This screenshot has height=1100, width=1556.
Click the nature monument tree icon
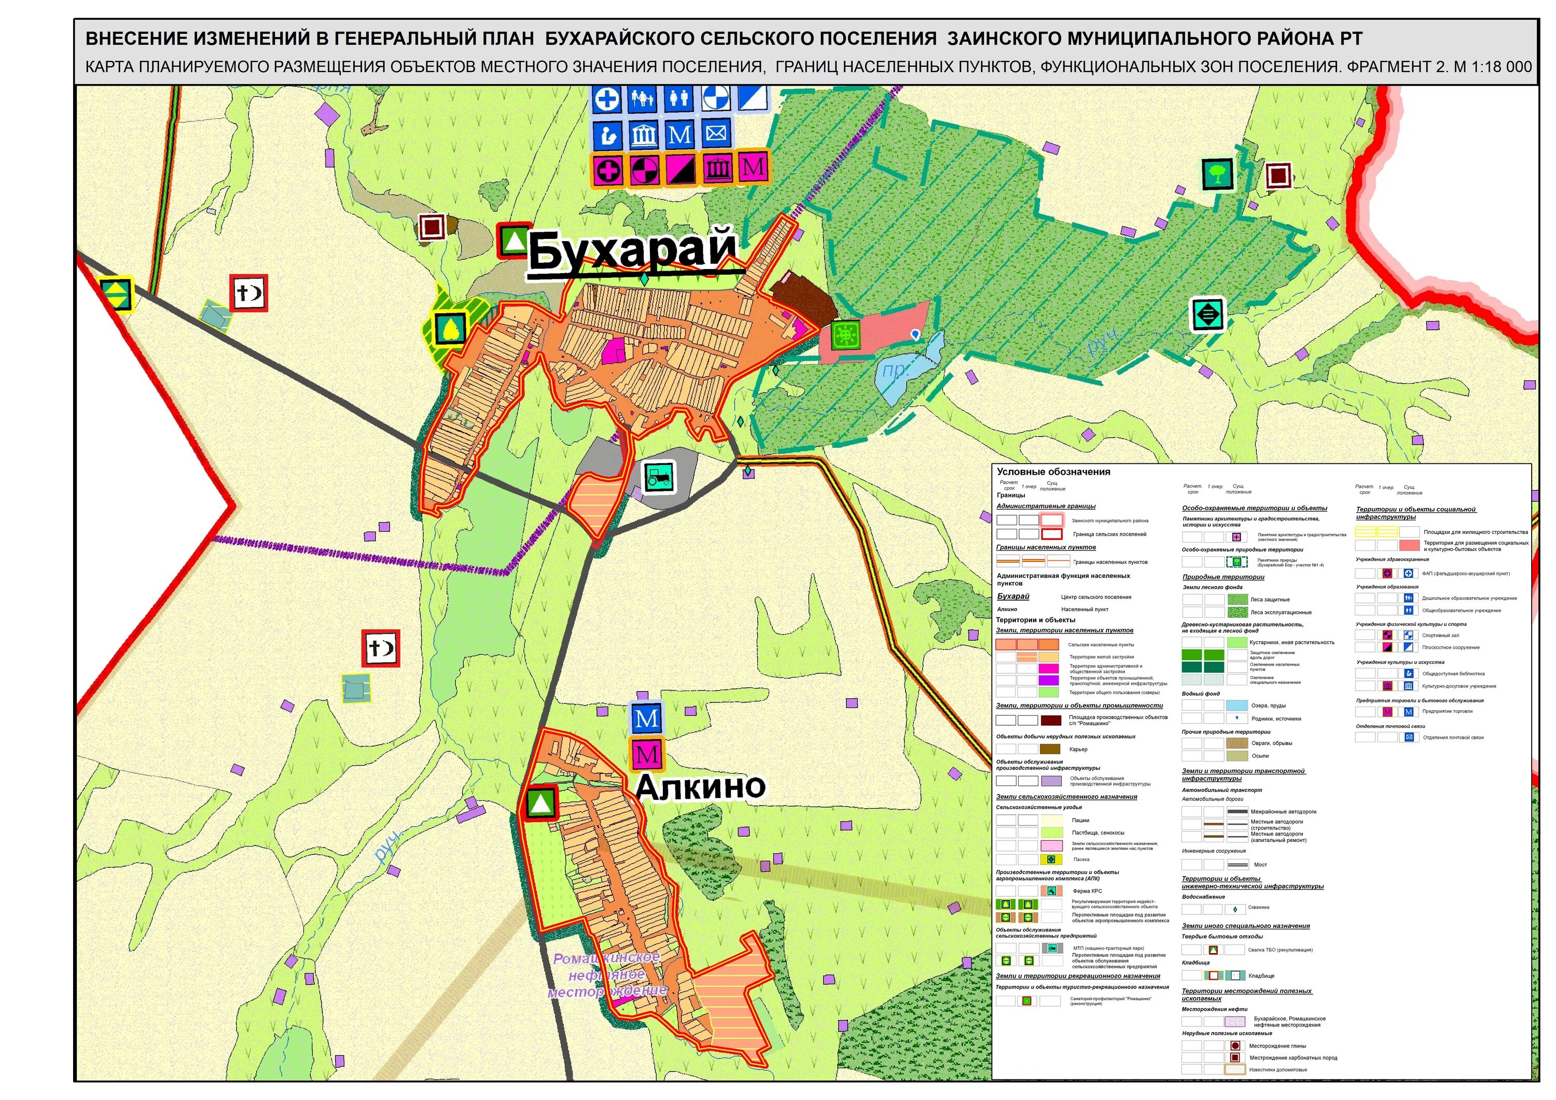(x=1218, y=175)
